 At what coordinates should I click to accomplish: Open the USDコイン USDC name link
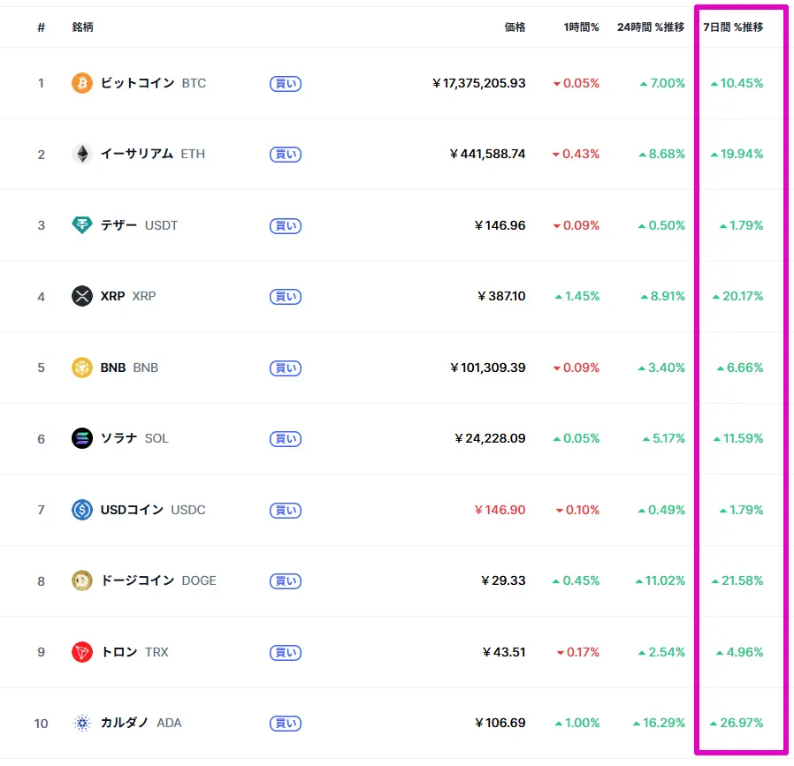[153, 510]
